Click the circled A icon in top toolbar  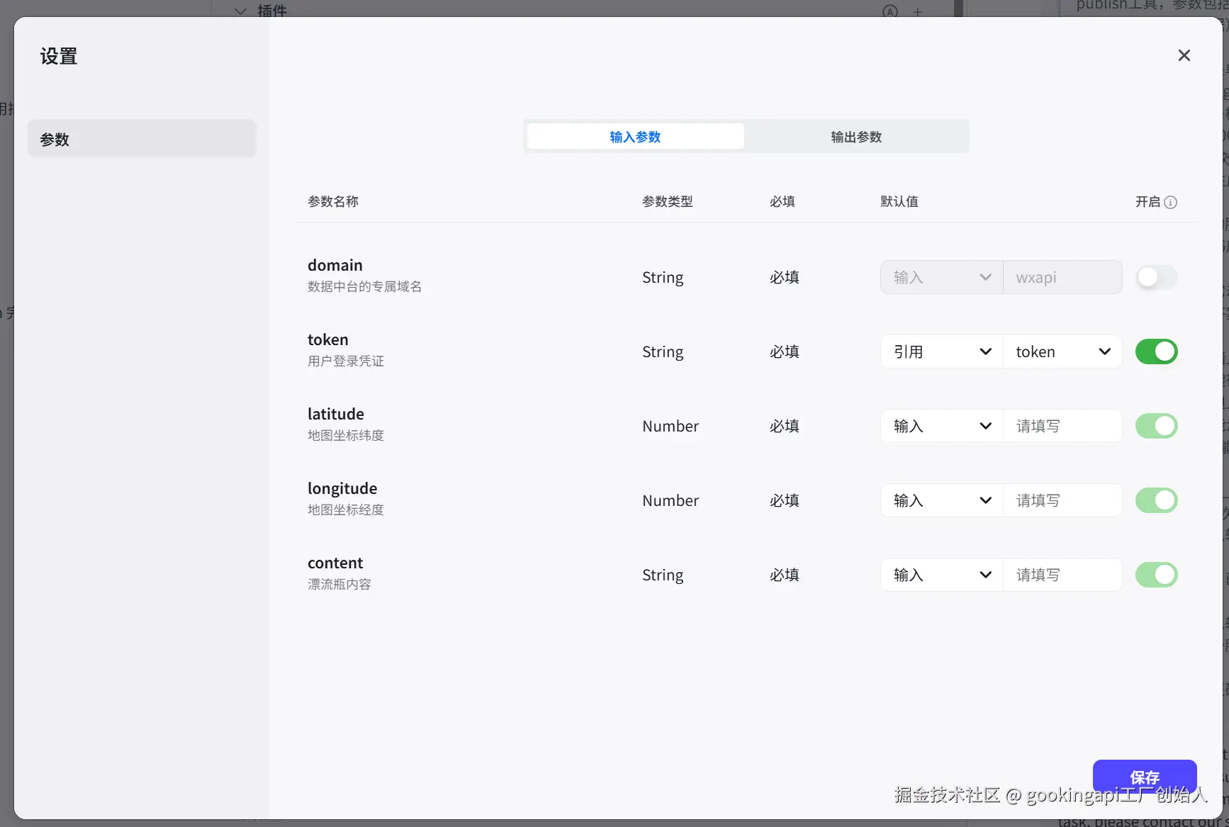click(x=890, y=11)
